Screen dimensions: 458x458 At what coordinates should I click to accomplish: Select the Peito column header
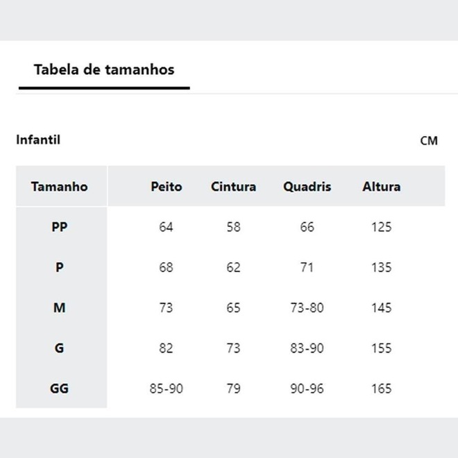166,187
